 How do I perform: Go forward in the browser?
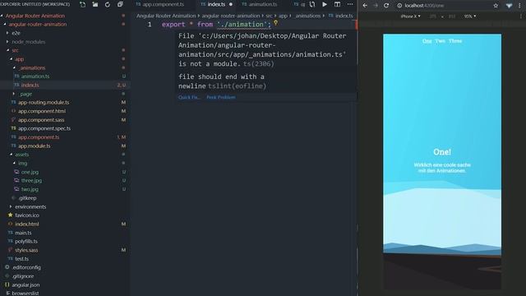[x=376, y=6]
